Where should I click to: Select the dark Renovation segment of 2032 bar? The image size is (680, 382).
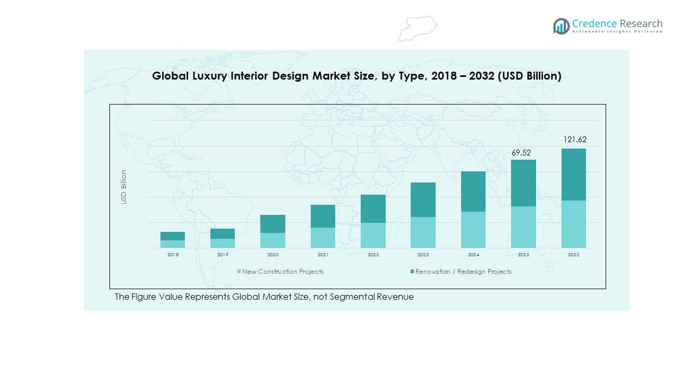coord(573,174)
